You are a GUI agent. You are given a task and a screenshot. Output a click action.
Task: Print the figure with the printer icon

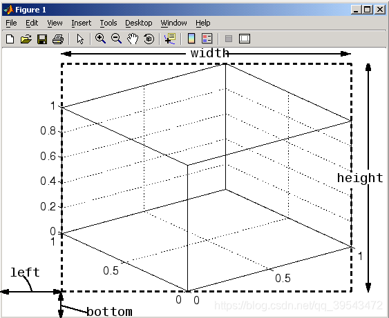[x=58, y=39]
